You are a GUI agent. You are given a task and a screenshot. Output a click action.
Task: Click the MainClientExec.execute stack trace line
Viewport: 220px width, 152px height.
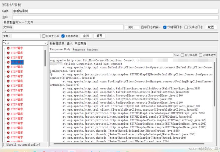pyautogui.click(x=126, y=92)
